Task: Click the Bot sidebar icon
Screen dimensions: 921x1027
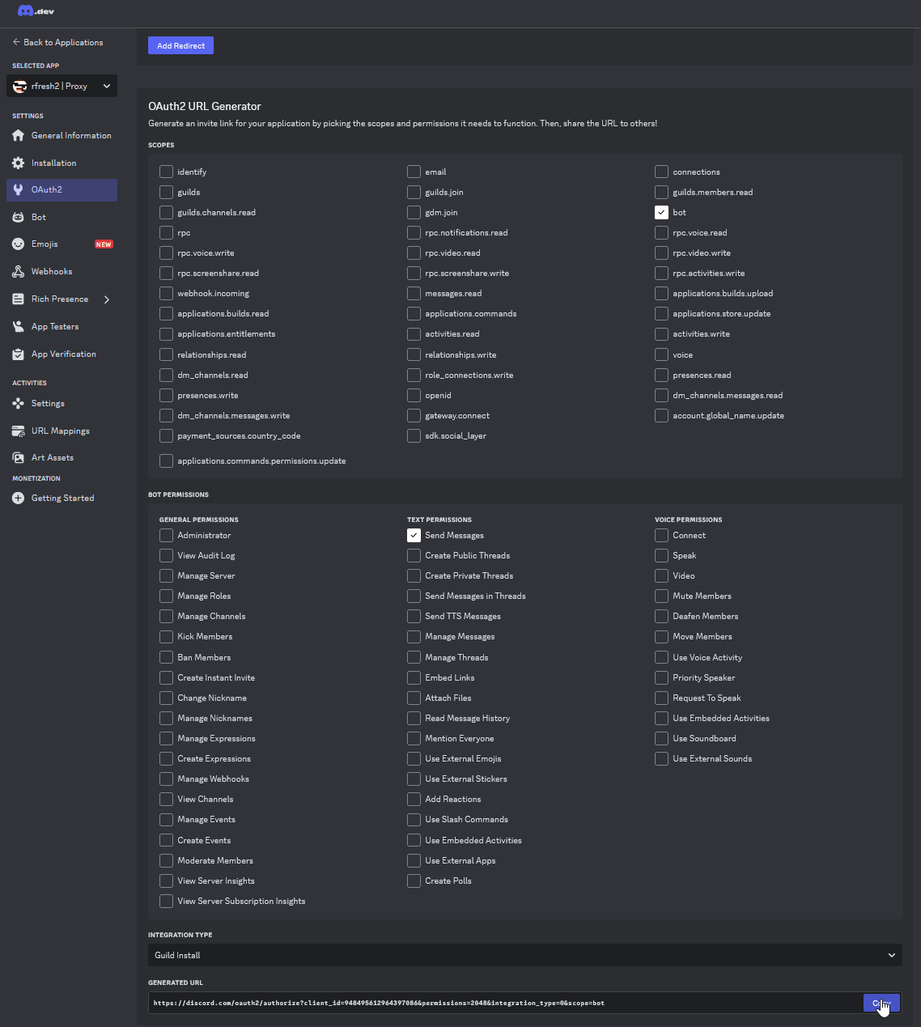Action: coord(18,218)
